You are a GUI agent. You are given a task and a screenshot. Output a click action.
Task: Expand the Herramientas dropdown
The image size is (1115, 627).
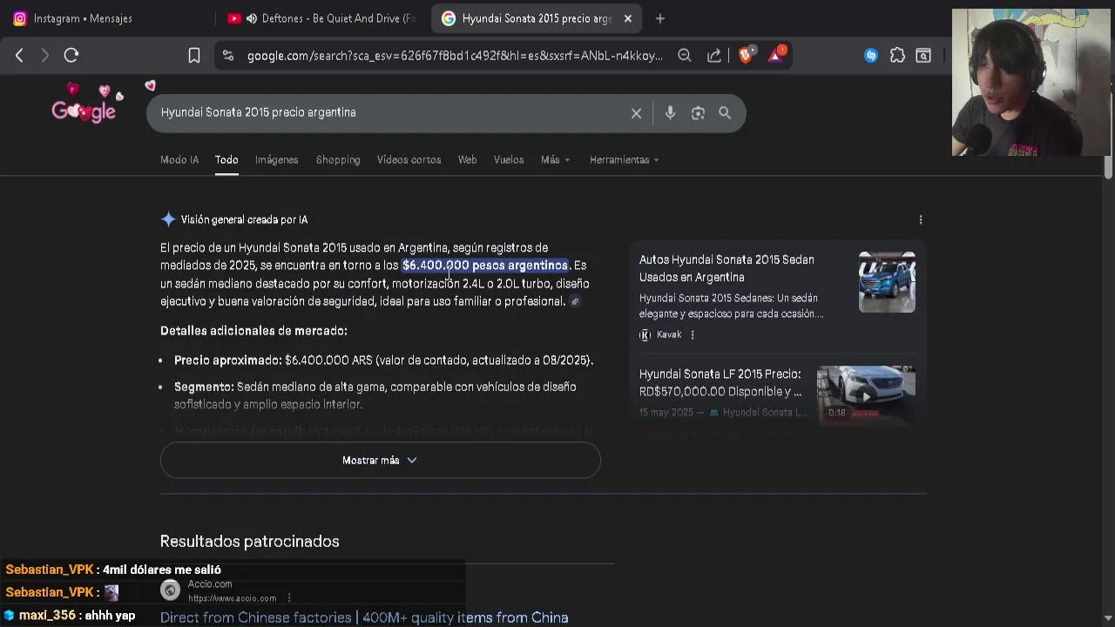point(625,160)
